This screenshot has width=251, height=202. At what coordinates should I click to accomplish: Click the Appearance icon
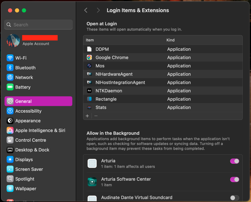pyautogui.click(x=10, y=121)
